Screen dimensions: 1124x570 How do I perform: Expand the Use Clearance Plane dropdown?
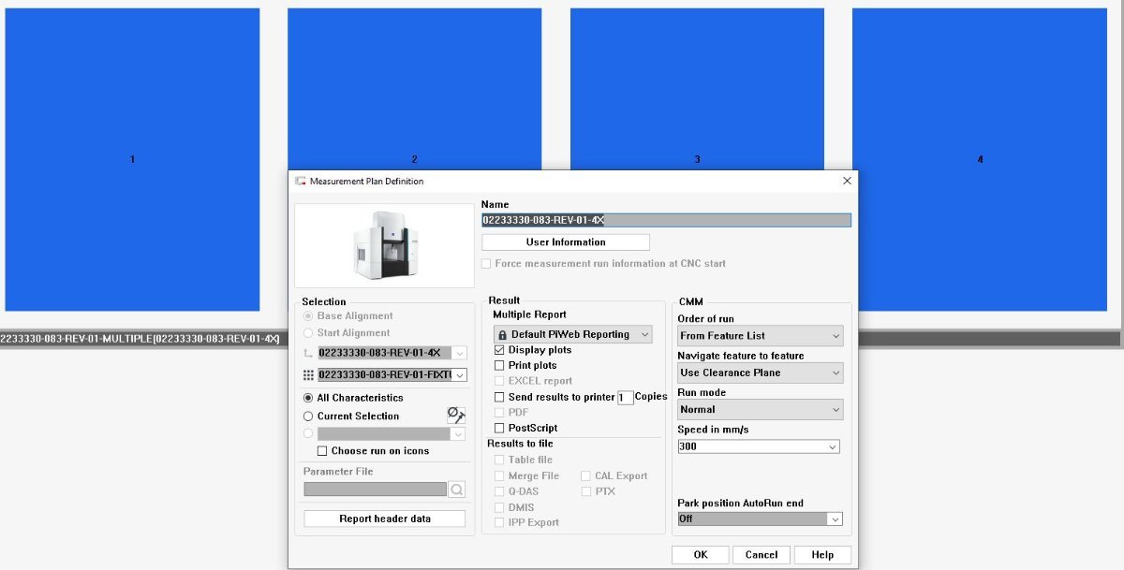point(760,373)
